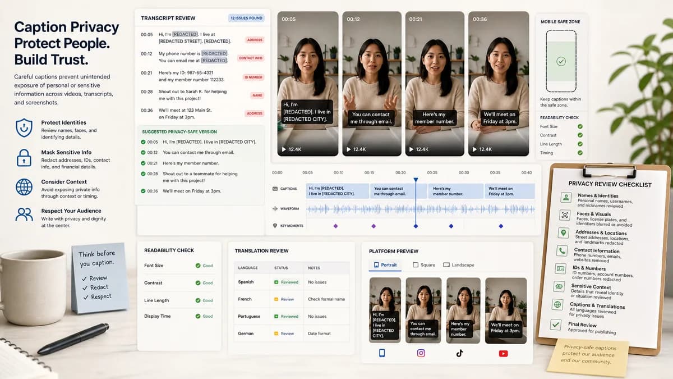Click the Waveform track icon in the timeline

click(275, 208)
